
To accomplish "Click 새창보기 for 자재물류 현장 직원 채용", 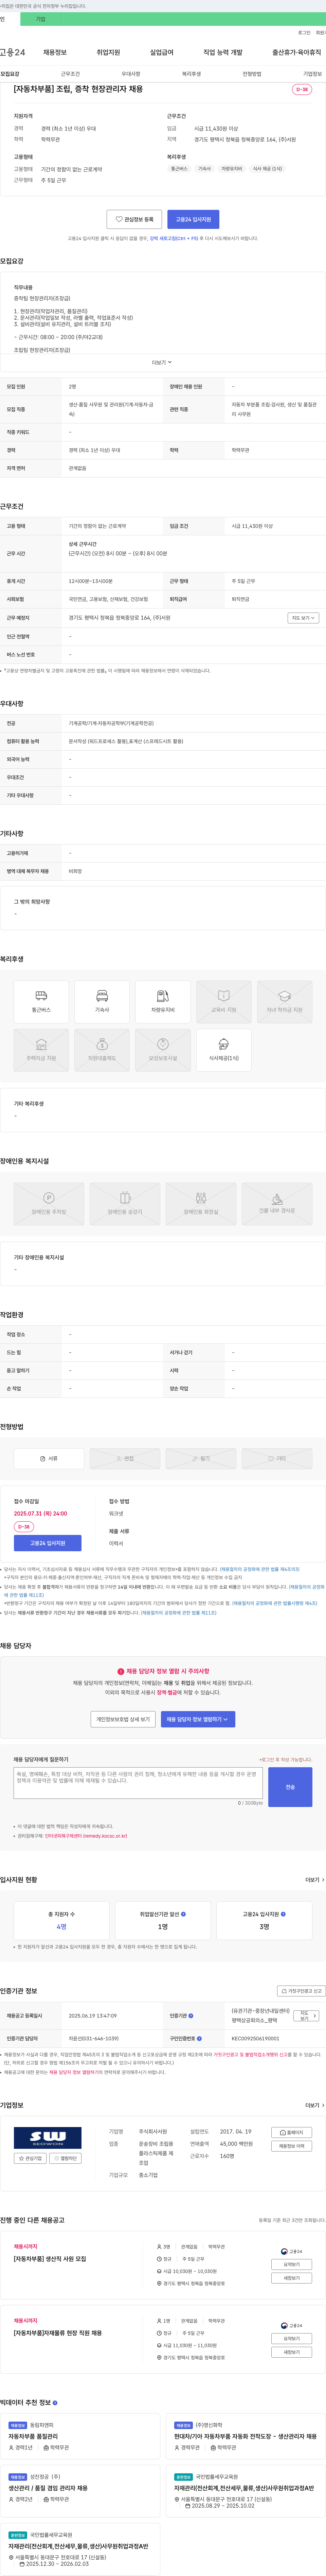I will pos(292,2352).
